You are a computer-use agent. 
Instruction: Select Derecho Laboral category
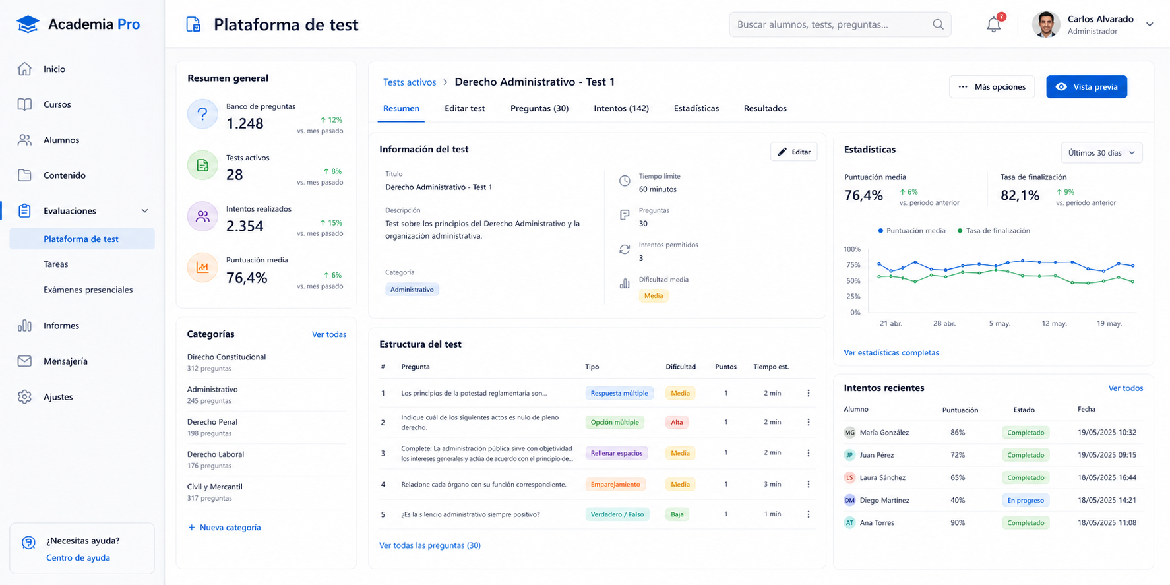click(266, 460)
